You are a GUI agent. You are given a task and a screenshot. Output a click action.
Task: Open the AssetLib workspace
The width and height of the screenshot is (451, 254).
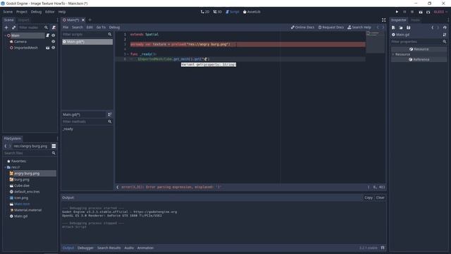[x=252, y=12]
